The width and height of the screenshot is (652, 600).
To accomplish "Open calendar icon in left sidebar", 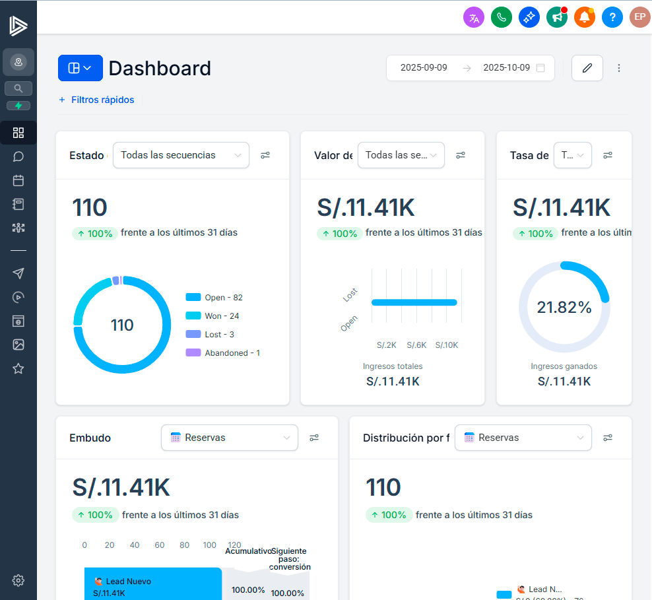I will pos(18,180).
